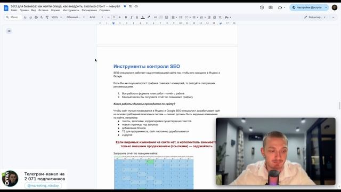
Task: Open the bulleted list dropdown
Action: pos(195,17)
